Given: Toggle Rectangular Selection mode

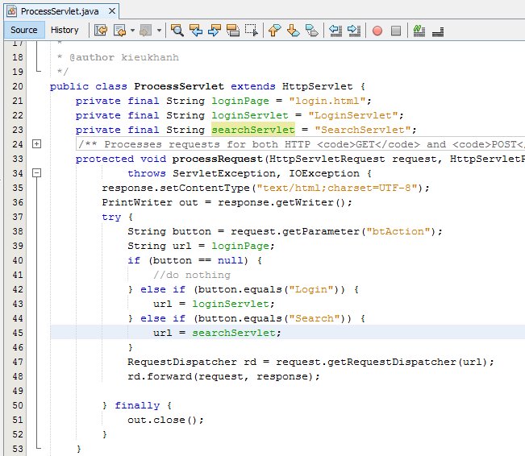Looking at the screenshot, I should point(251,31).
